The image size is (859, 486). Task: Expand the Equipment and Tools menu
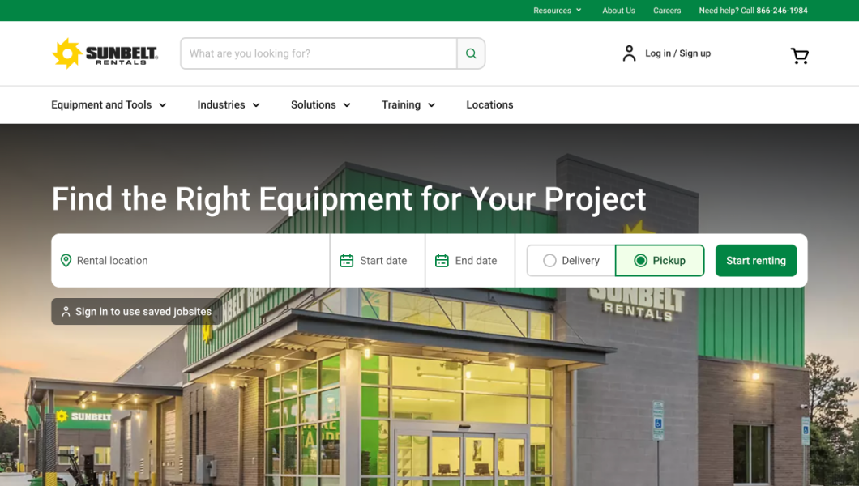[109, 104]
